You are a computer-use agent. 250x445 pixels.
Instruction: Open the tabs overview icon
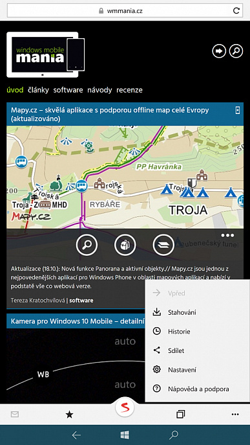tap(180, 415)
